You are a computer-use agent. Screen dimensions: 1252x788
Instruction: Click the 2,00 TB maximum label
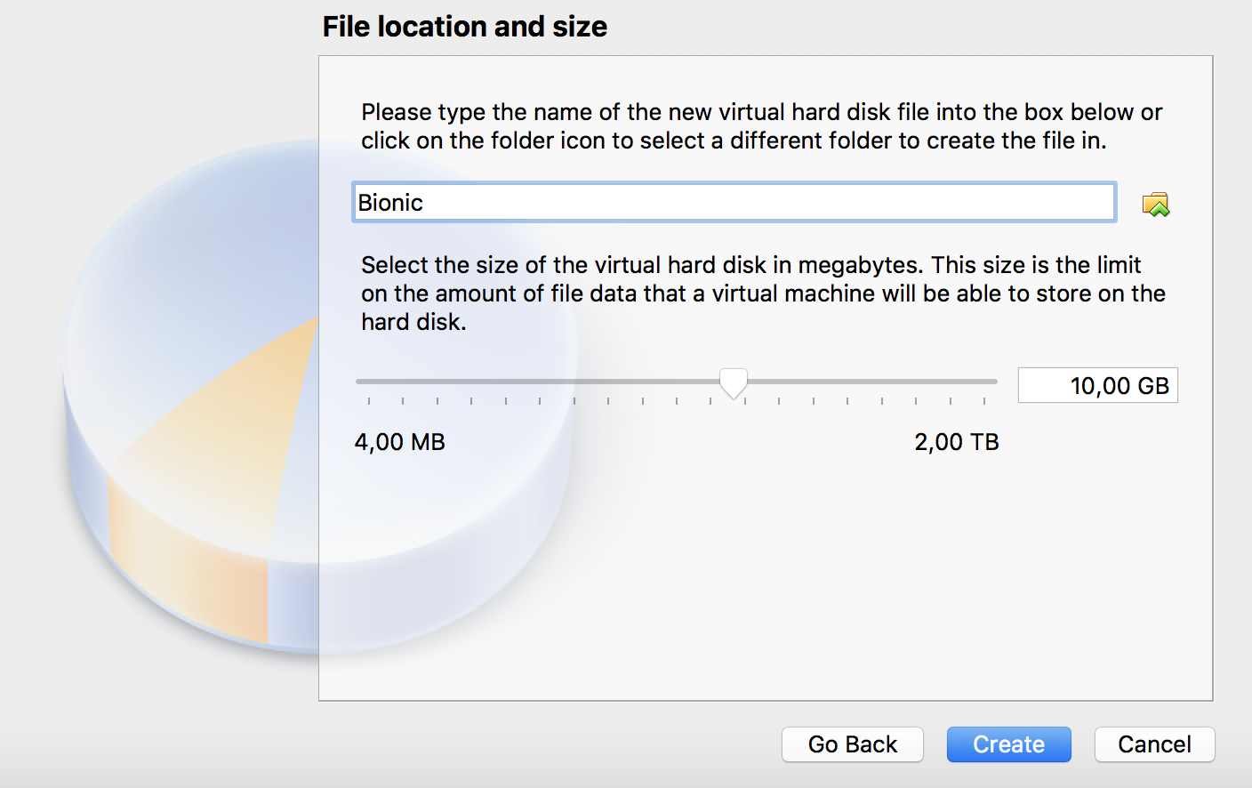(957, 442)
